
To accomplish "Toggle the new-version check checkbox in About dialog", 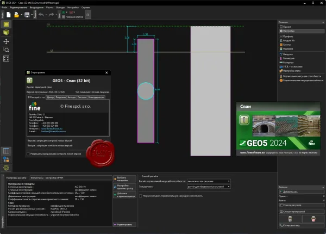I will (28, 154).
